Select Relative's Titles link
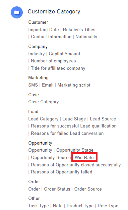The width and height of the screenshot is (128, 210). coord(79,30)
